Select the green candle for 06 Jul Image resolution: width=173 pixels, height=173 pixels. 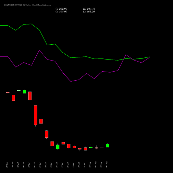click(x=25, y=92)
